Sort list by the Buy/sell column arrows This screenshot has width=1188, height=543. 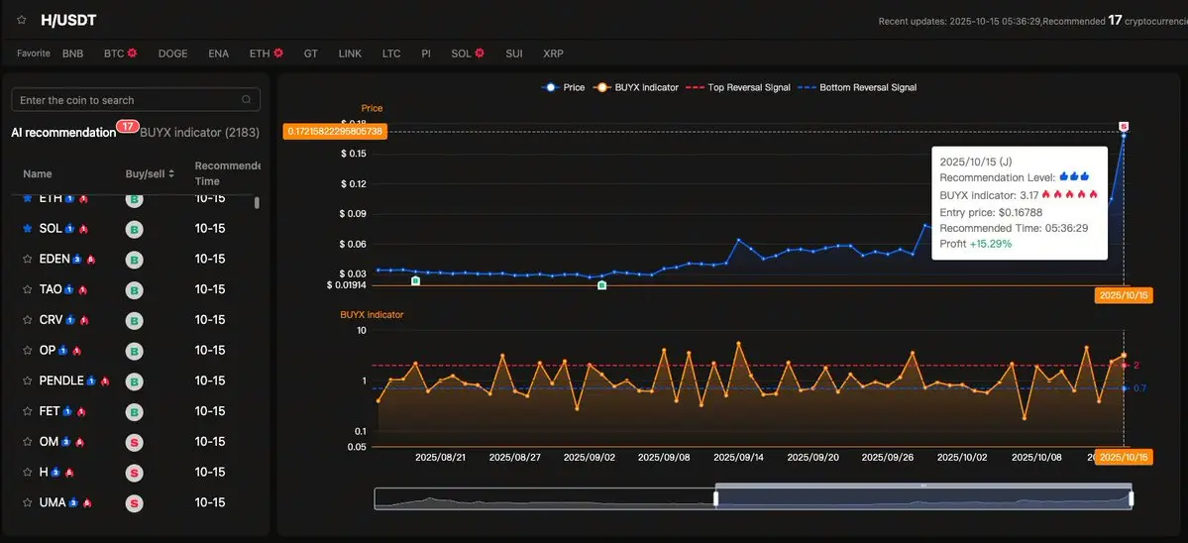coord(172,174)
